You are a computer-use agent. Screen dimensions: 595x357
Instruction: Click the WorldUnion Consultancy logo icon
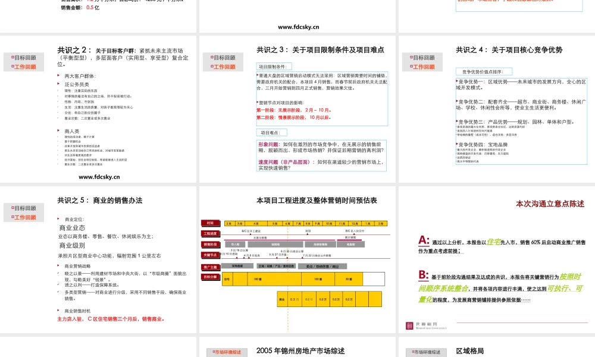(409, 325)
